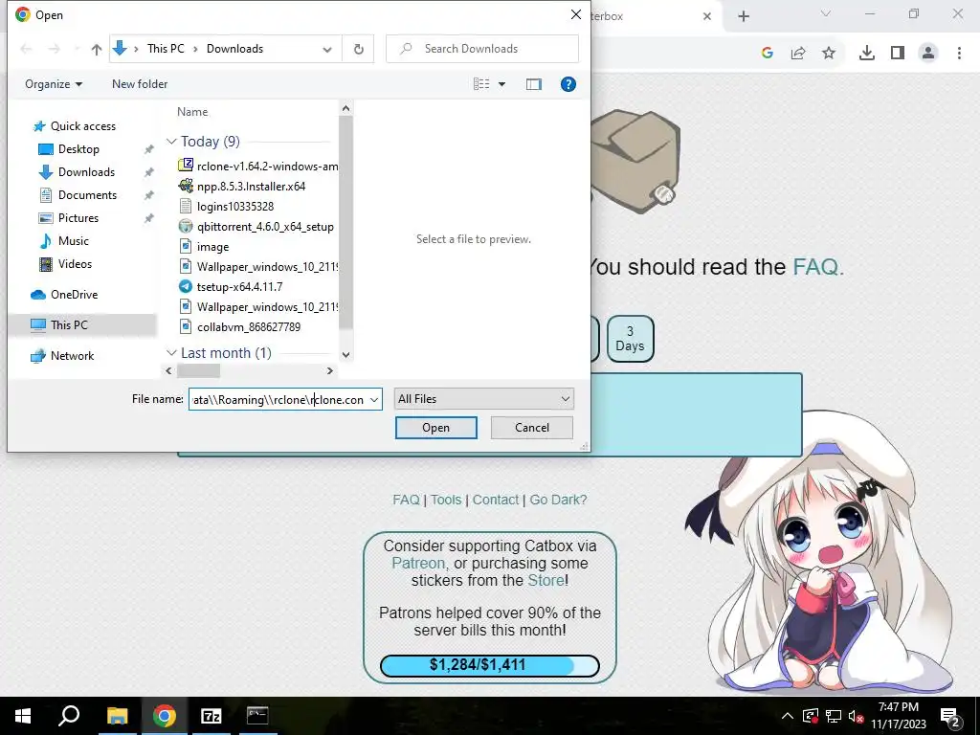The width and height of the screenshot is (980, 735).
Task: Click the Change your view icon
Action: click(x=481, y=84)
